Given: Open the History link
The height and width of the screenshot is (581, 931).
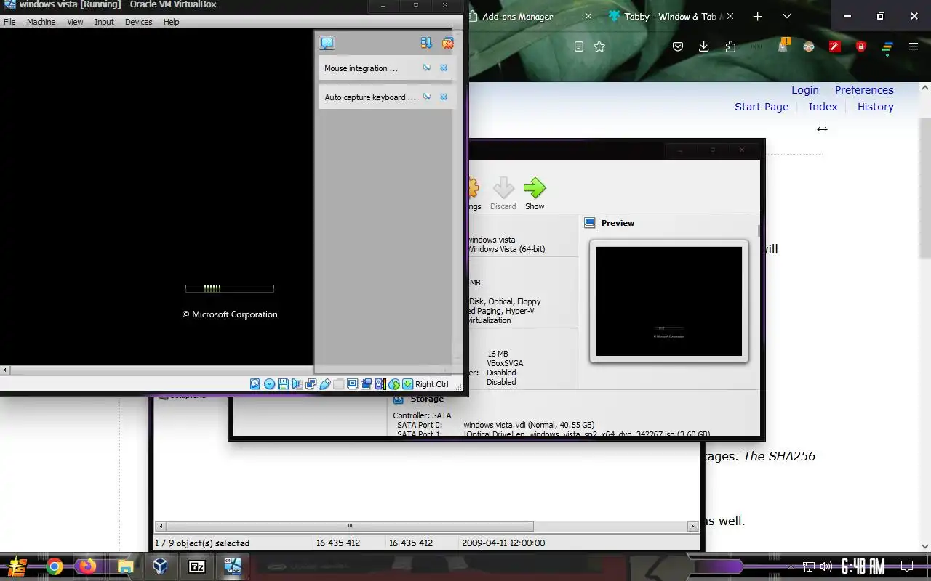Looking at the screenshot, I should (x=876, y=107).
